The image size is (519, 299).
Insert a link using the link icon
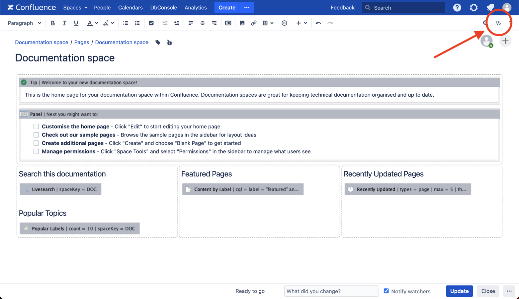254,23
